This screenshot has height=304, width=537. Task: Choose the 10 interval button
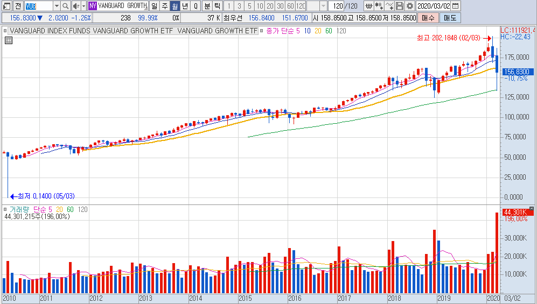(x=260, y=6)
